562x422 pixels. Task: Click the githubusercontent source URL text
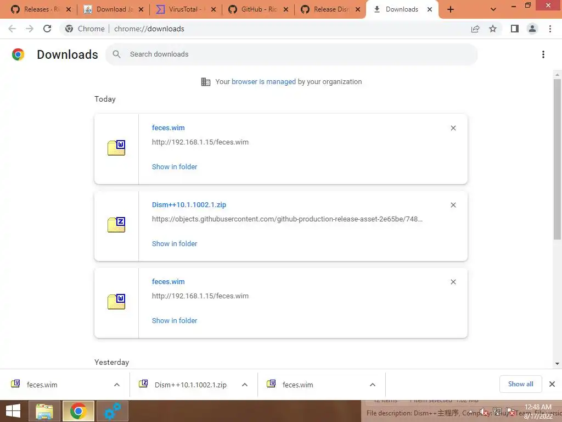287,219
